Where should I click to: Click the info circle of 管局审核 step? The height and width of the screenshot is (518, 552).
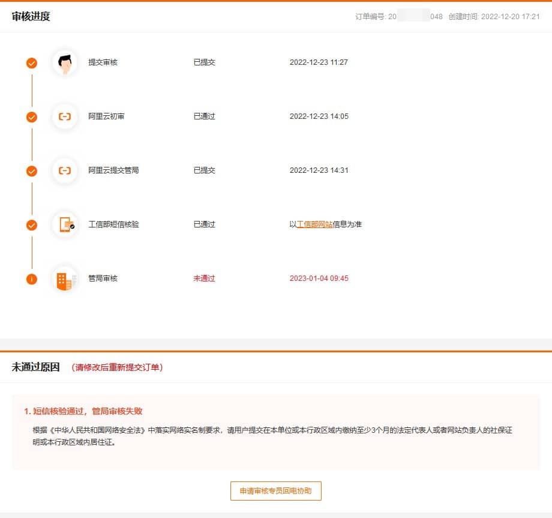pyautogui.click(x=32, y=279)
